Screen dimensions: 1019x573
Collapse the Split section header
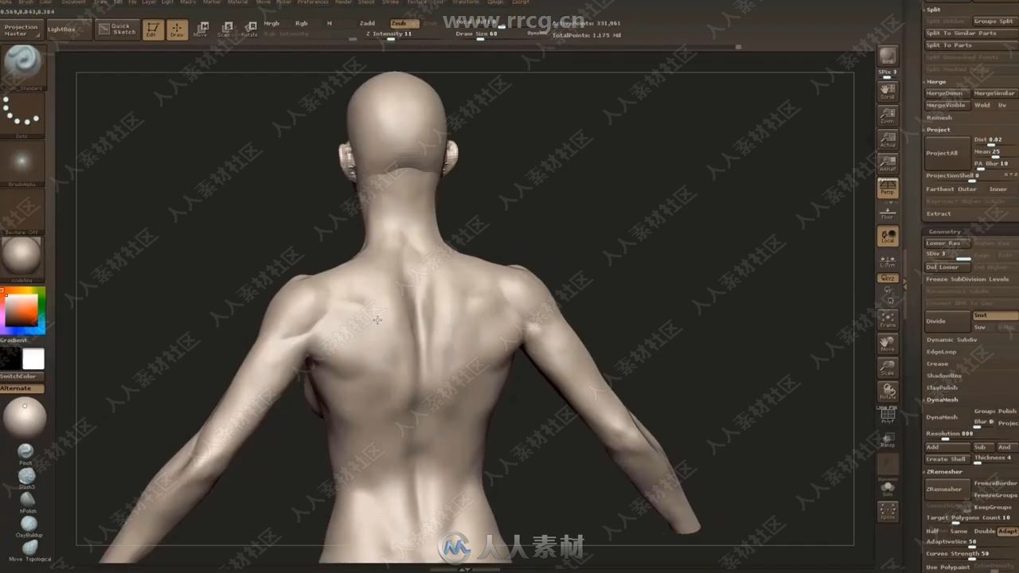(933, 10)
